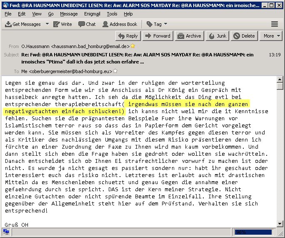The width and height of the screenshot is (285, 238).
Task: Expand the Get Messages dropdown arrow
Action: [47, 24]
